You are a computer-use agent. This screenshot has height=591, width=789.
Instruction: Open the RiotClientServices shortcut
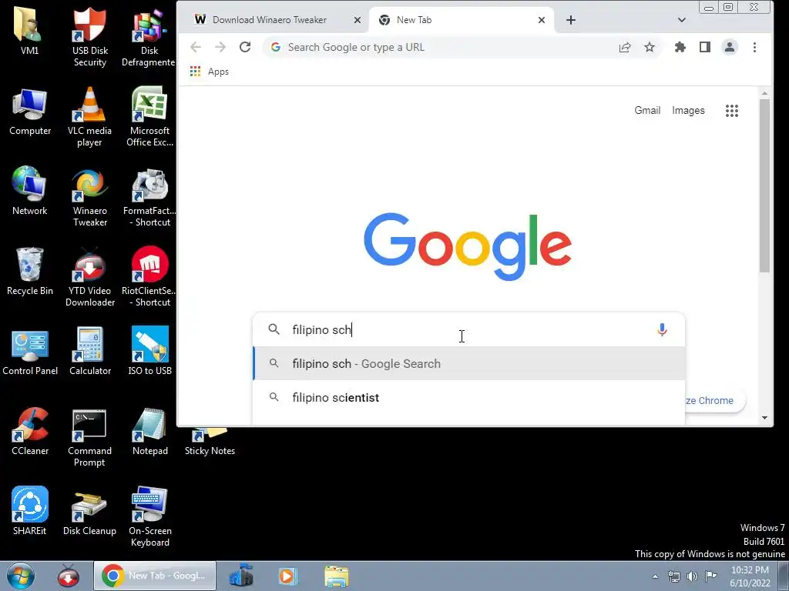(149, 277)
